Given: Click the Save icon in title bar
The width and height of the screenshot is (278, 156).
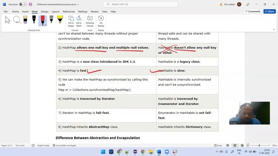Looking at the screenshot, I should click(30, 4).
